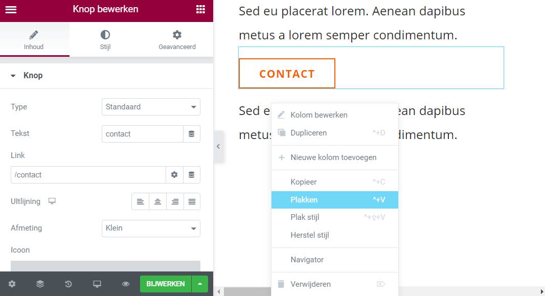Open Navigator layers icon in footer
Screen dimensions: 545x296
tap(40, 284)
